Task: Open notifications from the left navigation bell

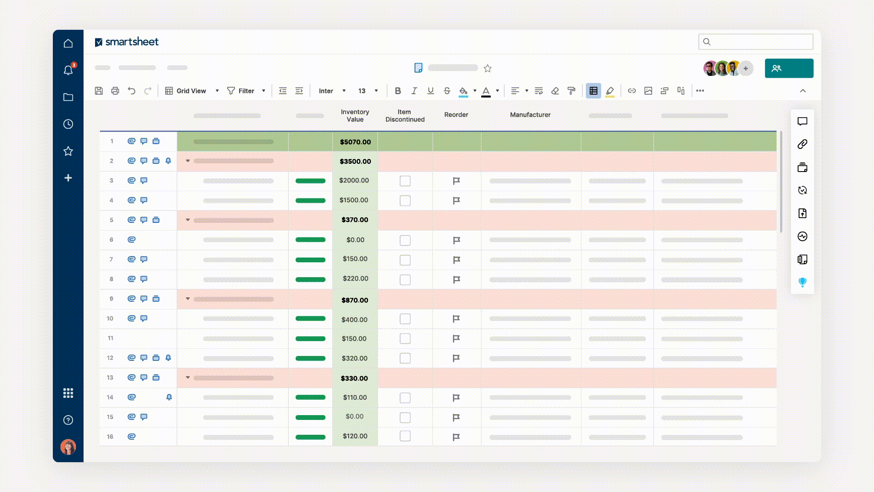Action: tap(68, 70)
